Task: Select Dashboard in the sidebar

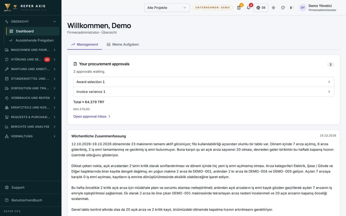Action: pyautogui.click(x=32, y=31)
